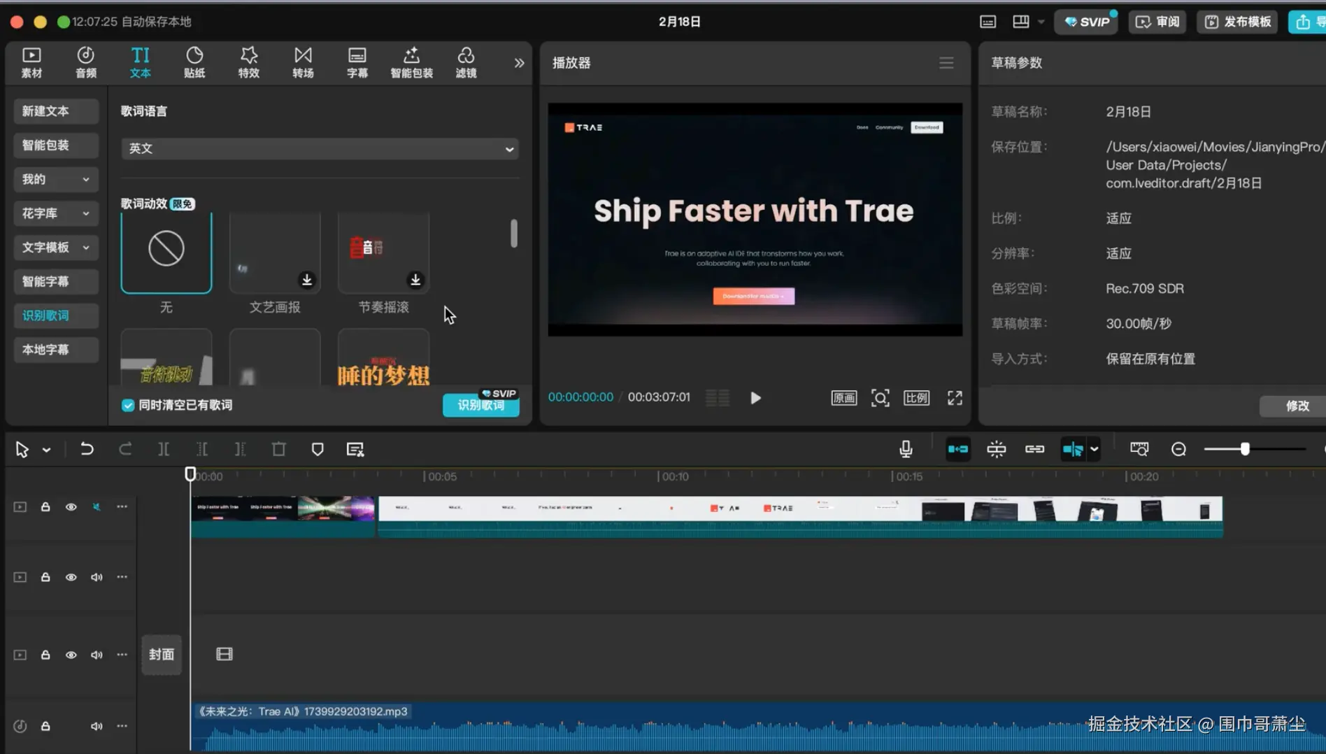The height and width of the screenshot is (754, 1326).
Task: Toggle the clip linkage chain icon
Action: [1035, 449]
